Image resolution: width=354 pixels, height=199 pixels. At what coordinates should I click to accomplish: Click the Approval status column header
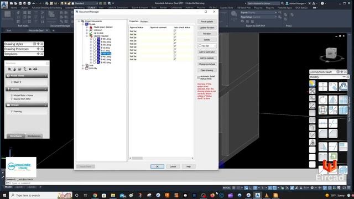click(137, 28)
